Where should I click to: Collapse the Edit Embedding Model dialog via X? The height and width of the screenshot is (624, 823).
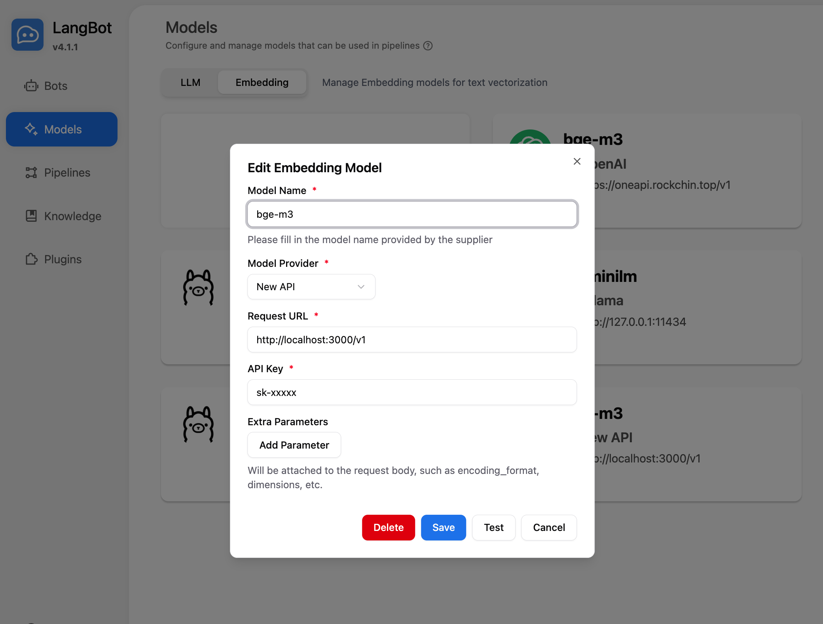click(577, 162)
